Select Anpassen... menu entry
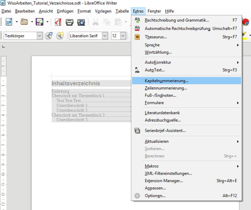This screenshot has height=210, width=251. (186, 188)
